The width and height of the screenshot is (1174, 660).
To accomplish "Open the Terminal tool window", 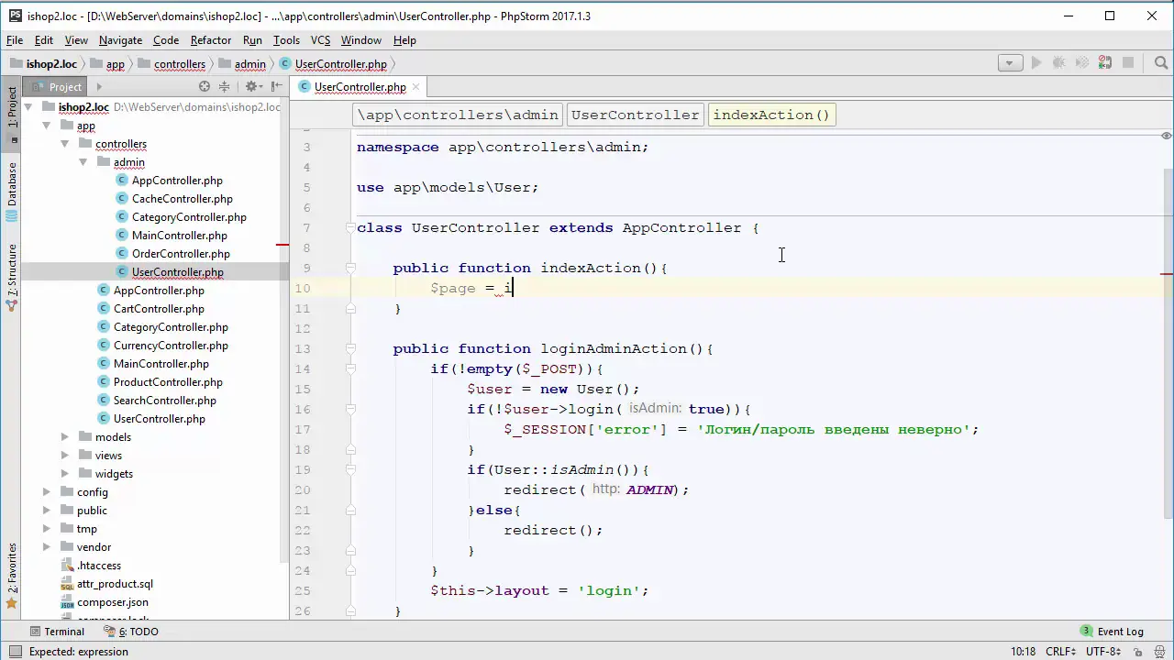I will (57, 632).
